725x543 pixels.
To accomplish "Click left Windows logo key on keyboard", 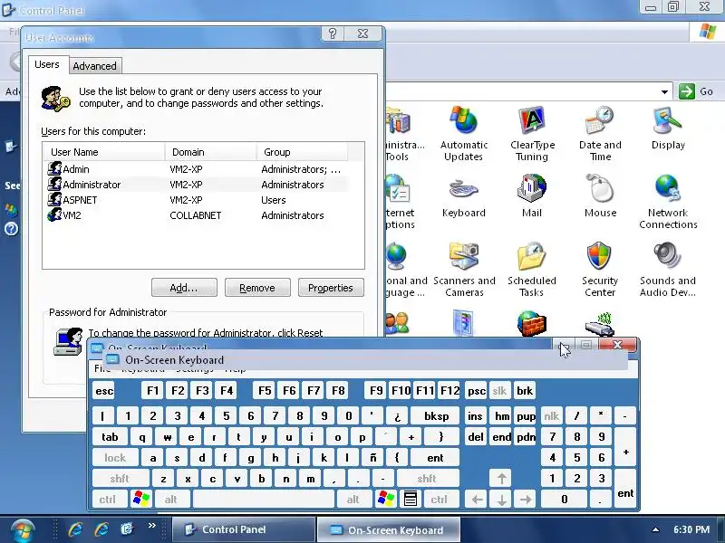I will [141, 500].
